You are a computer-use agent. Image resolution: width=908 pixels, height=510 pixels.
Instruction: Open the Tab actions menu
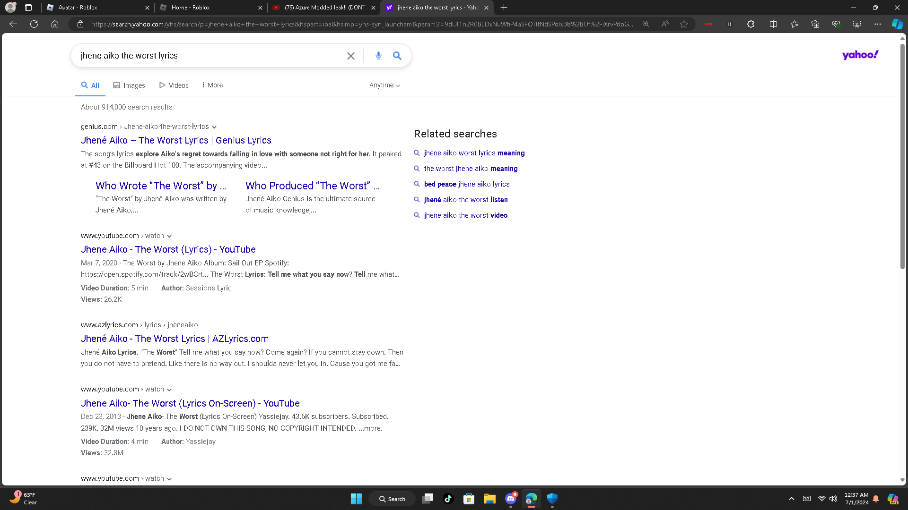coord(28,8)
